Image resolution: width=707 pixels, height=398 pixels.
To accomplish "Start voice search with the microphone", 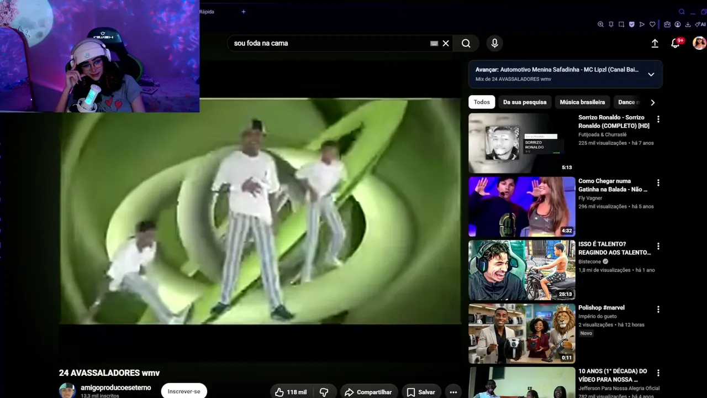I will 494,43.
